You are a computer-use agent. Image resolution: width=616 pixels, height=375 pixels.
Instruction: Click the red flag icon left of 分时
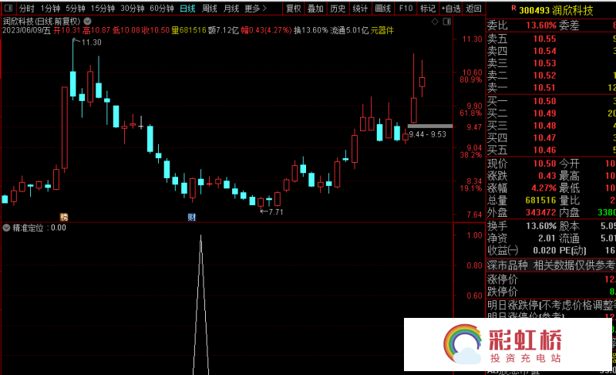tap(8, 8)
